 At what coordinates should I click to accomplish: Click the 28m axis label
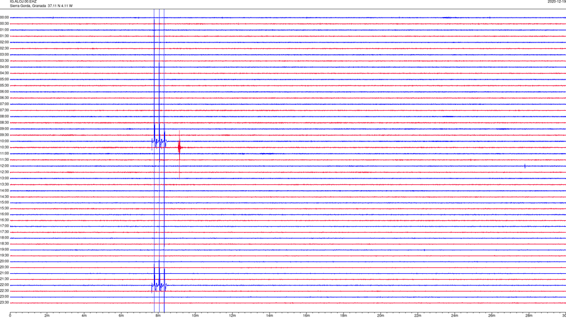pyautogui.click(x=529, y=316)
